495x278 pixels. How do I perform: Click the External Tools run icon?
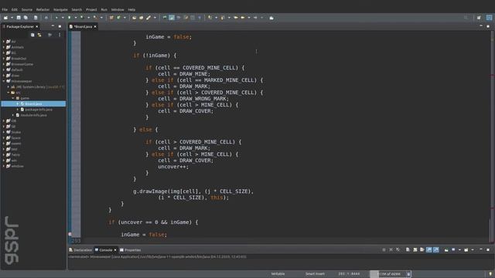point(95,18)
